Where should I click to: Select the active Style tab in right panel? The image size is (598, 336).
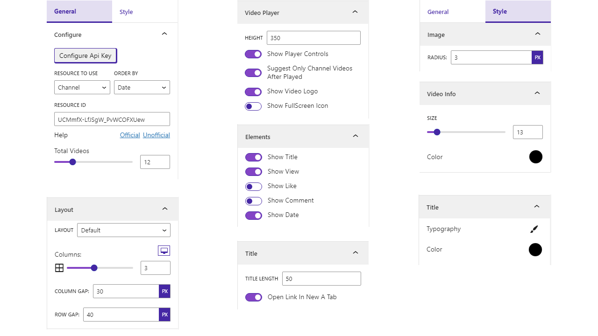click(x=518, y=12)
